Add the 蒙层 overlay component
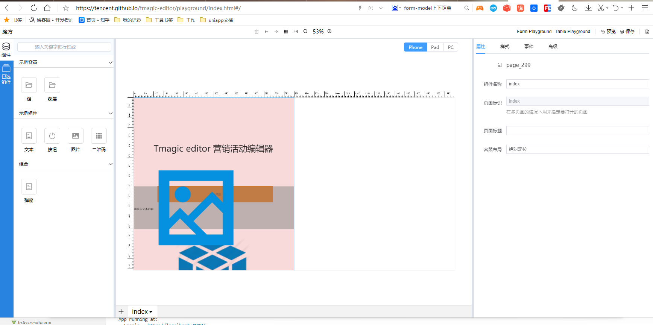 pyautogui.click(x=52, y=90)
